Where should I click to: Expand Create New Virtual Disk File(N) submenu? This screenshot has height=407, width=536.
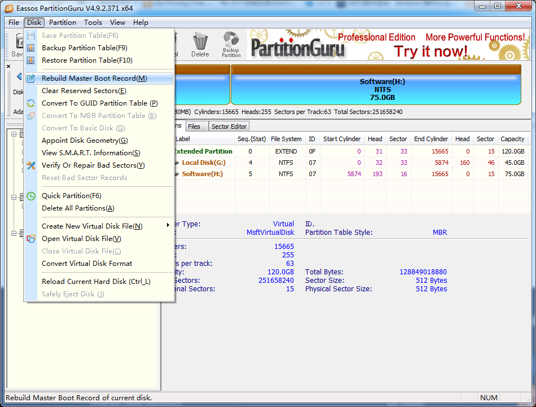[99, 226]
